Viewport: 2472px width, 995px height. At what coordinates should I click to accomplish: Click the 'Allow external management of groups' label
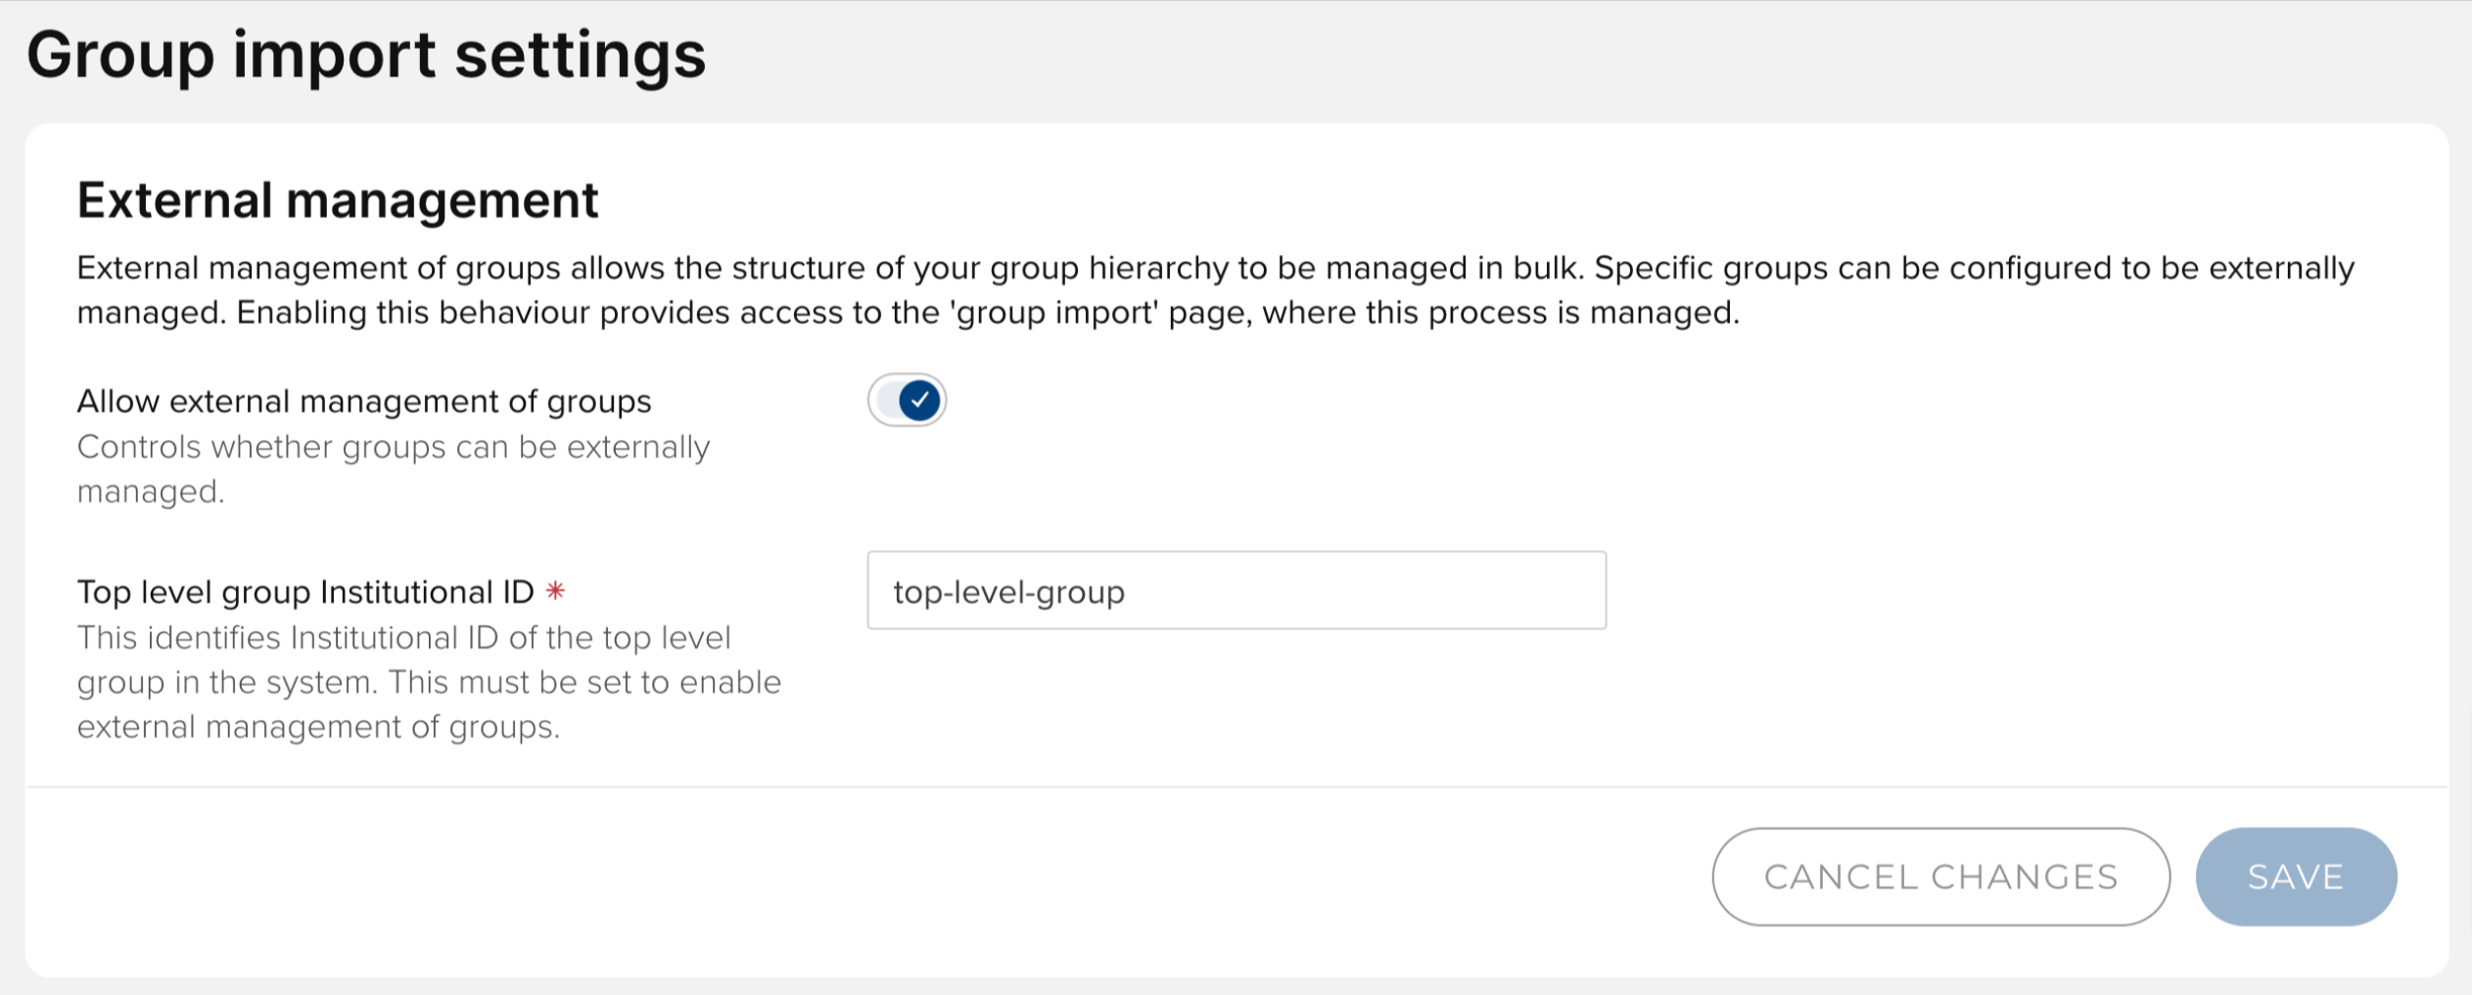pyautogui.click(x=363, y=401)
